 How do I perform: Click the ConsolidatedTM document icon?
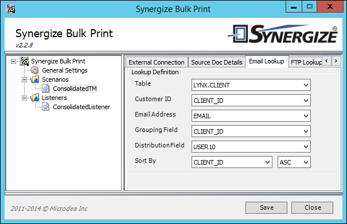tap(45, 89)
